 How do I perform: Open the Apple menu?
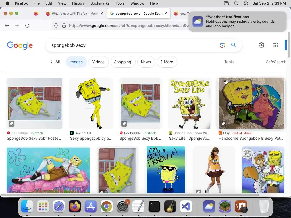7,3
